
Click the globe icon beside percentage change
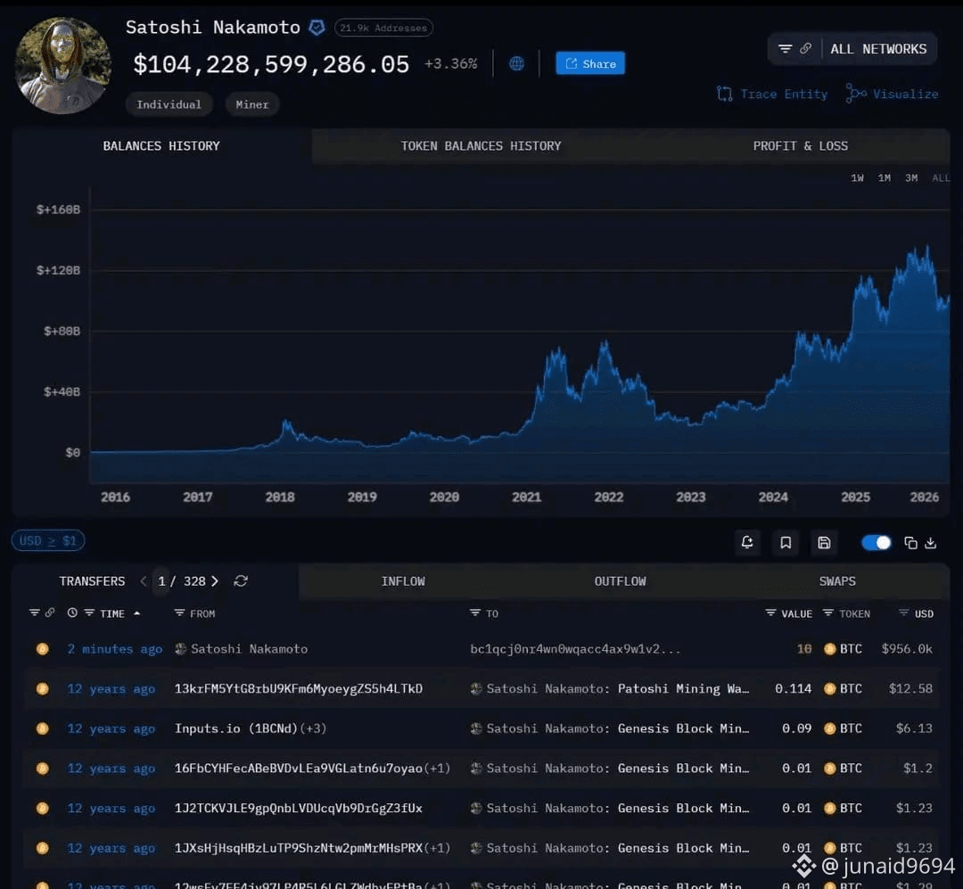[516, 63]
